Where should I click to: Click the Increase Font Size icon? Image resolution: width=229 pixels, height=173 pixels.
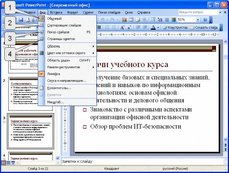pos(122,27)
